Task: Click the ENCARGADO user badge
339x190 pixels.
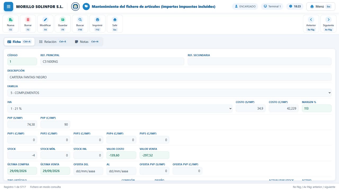Action: [245, 6]
